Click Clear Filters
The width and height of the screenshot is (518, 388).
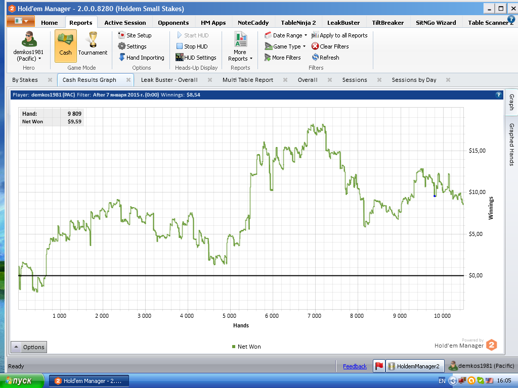[330, 46]
